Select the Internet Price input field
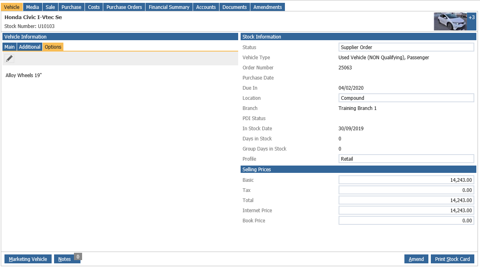The image size is (480, 267). (406, 210)
